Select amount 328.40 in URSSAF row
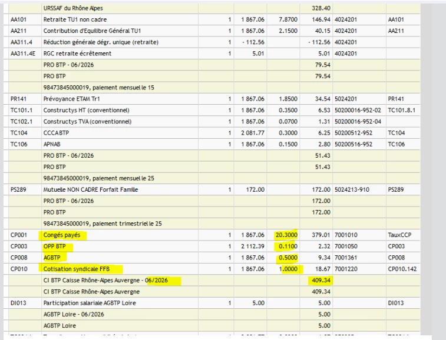 coord(321,8)
